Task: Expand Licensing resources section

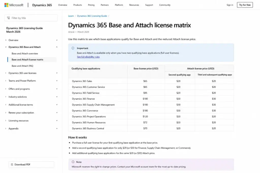Action: coord(6,121)
